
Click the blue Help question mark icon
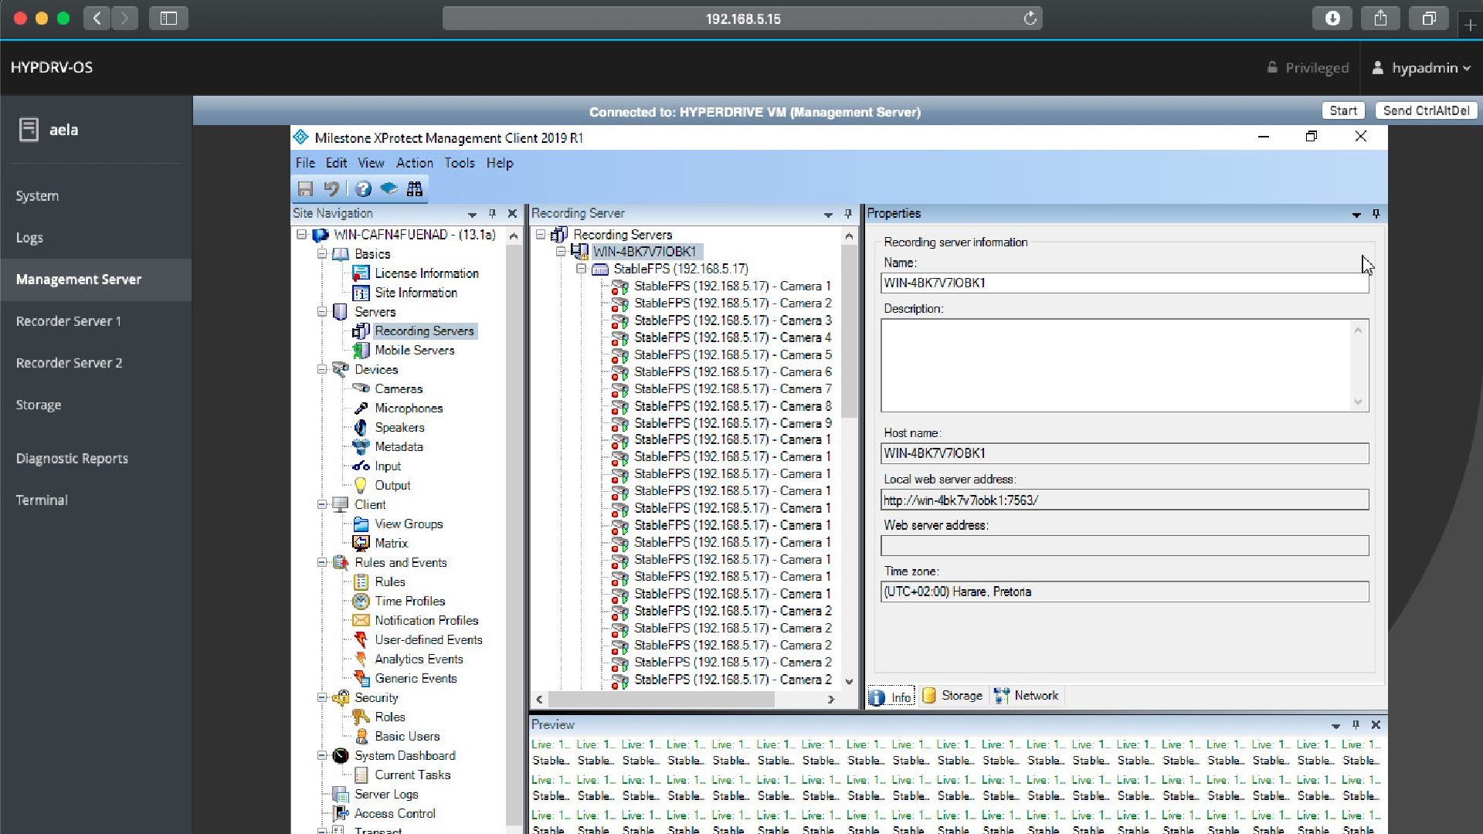[x=363, y=188]
